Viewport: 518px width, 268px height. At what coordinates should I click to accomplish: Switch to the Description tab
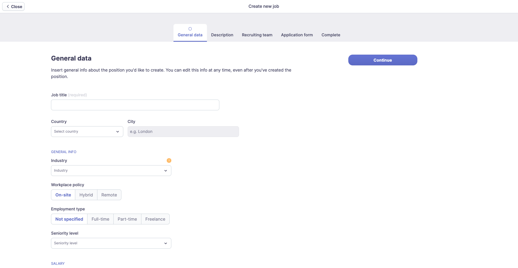tap(222, 35)
